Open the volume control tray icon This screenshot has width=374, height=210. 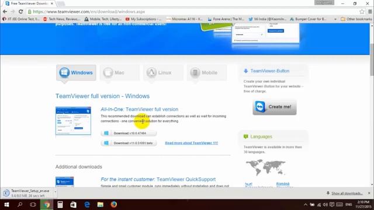(325, 205)
